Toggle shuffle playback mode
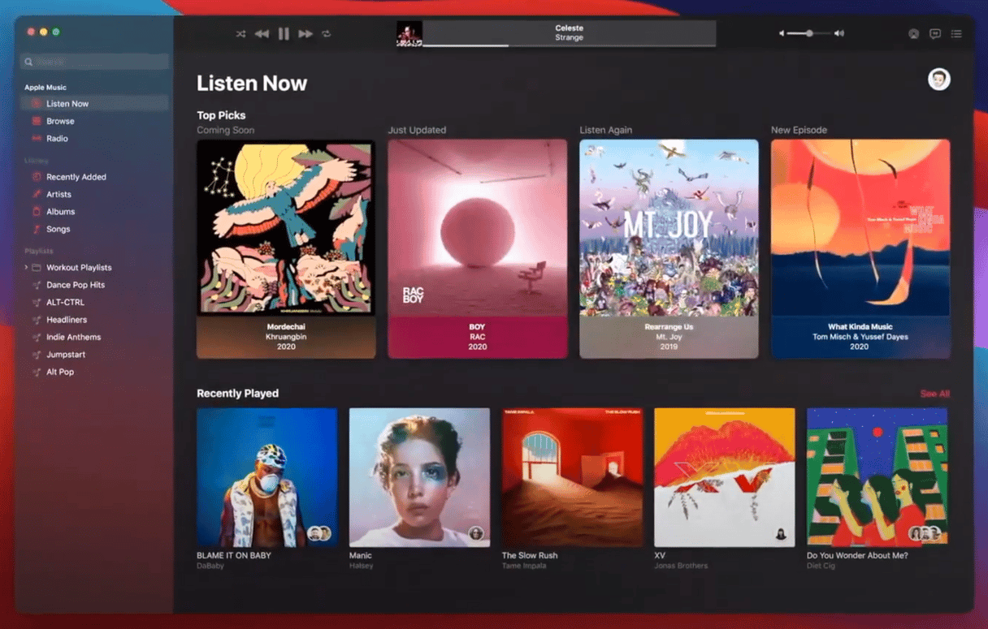The image size is (988, 629). point(240,34)
